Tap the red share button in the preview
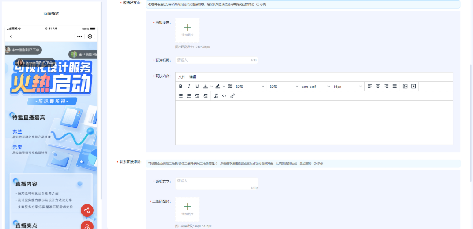 click(x=87, y=210)
